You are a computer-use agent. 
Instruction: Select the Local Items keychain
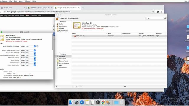click(x=63, y=26)
